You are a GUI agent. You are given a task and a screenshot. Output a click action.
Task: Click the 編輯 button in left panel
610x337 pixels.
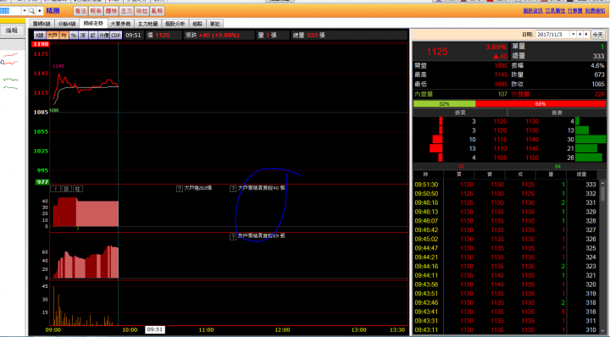[x=12, y=30]
